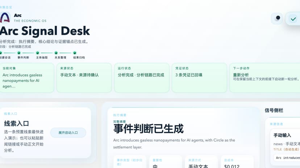Open the 凭证状态 status card
Image resolution: width=300 pixels, height=168 pixels.
pyautogui.click(x=199, y=78)
